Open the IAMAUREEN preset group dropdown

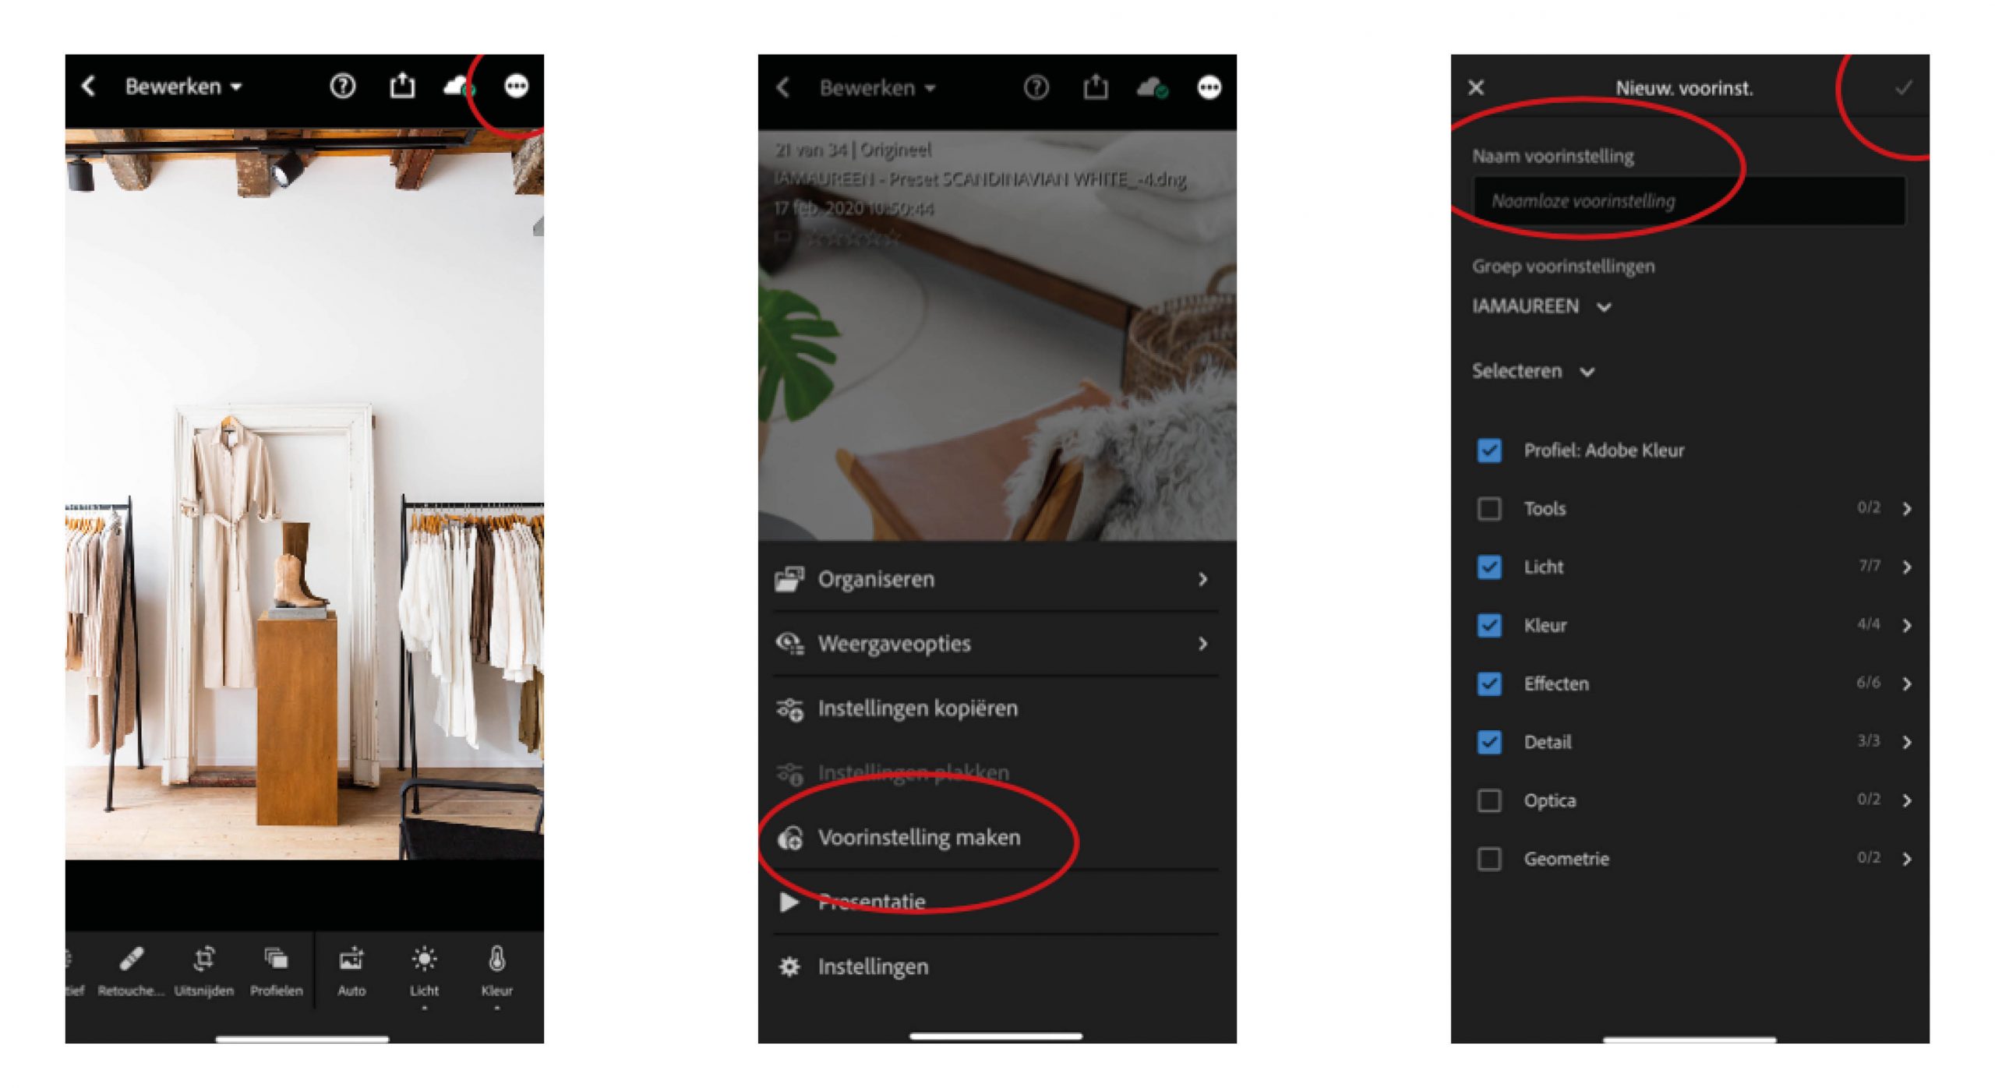coord(1541,306)
